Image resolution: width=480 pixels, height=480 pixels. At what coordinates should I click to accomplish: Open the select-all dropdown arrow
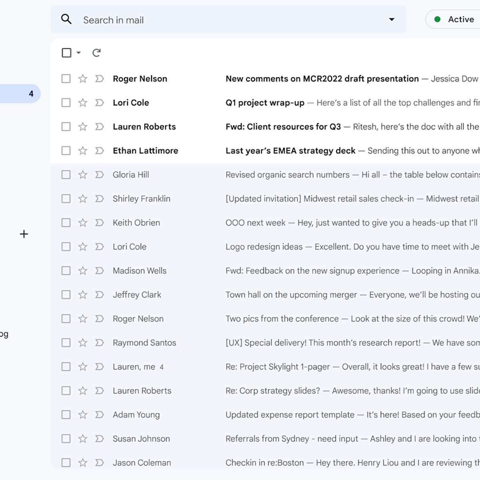(x=79, y=53)
